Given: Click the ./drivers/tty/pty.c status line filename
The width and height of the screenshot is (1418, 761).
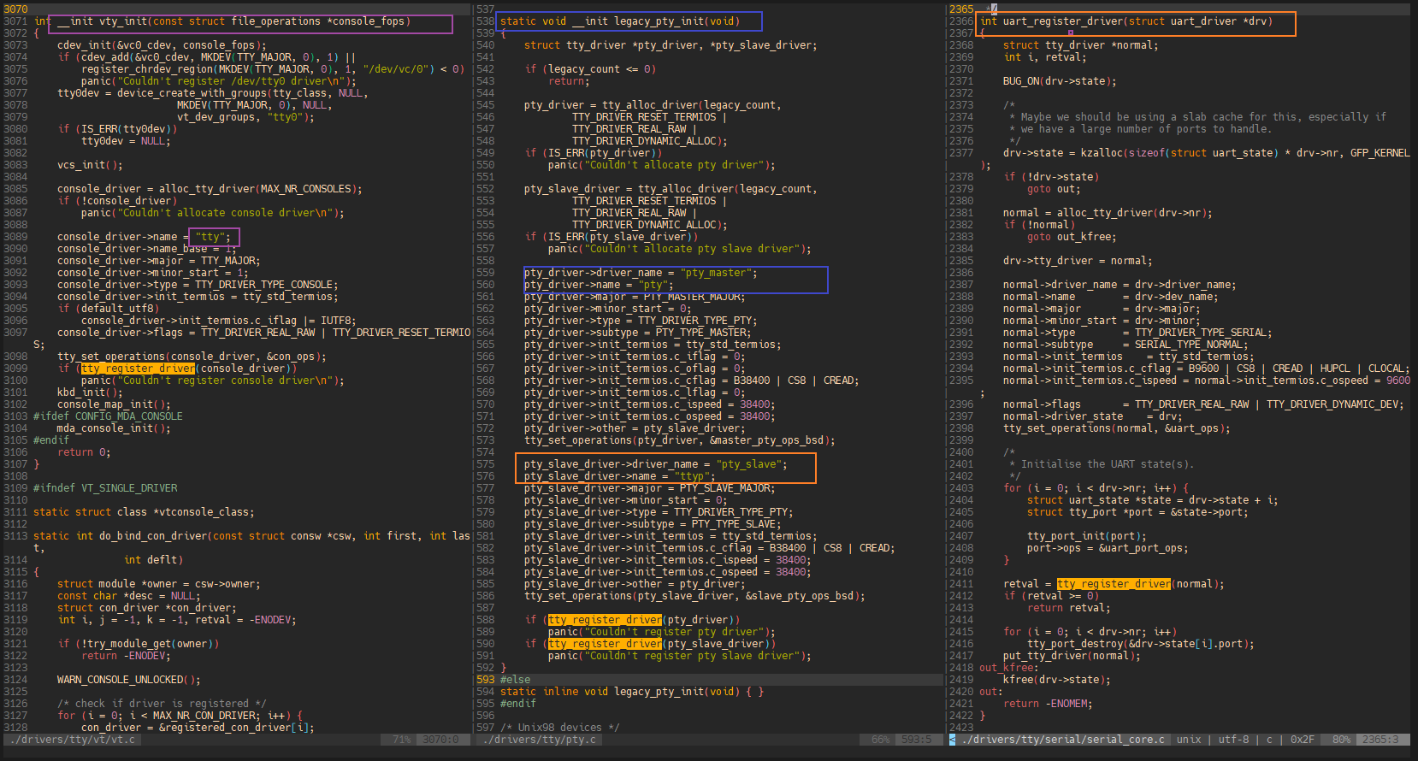Looking at the screenshot, I should [x=541, y=740].
